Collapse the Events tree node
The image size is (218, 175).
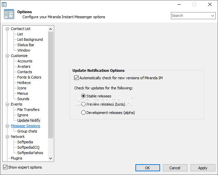click(7, 105)
